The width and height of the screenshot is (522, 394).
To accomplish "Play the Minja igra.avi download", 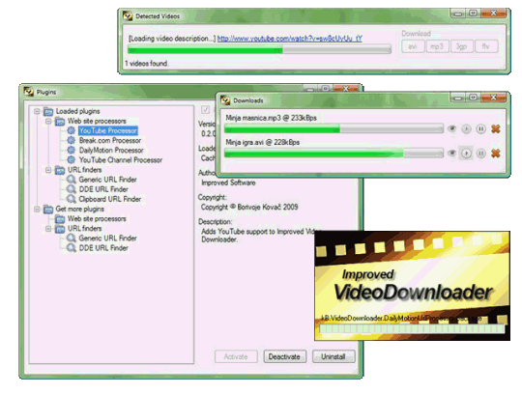I will tap(466, 153).
